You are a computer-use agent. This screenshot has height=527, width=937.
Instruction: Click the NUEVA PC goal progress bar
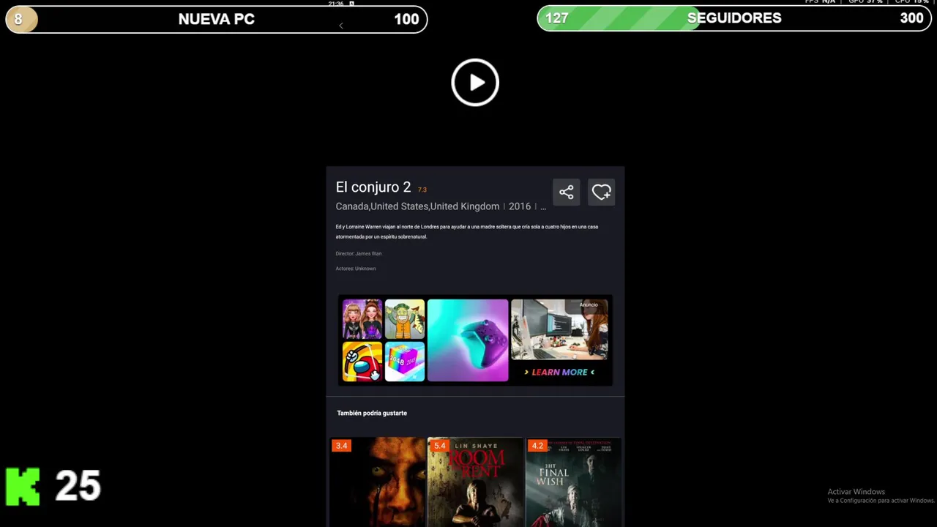click(x=216, y=19)
